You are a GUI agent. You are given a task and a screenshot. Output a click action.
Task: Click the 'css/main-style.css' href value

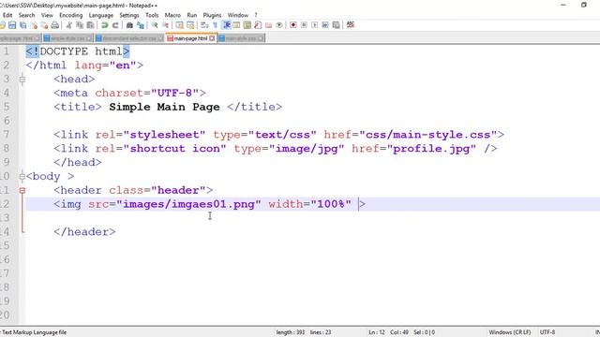[x=428, y=135]
